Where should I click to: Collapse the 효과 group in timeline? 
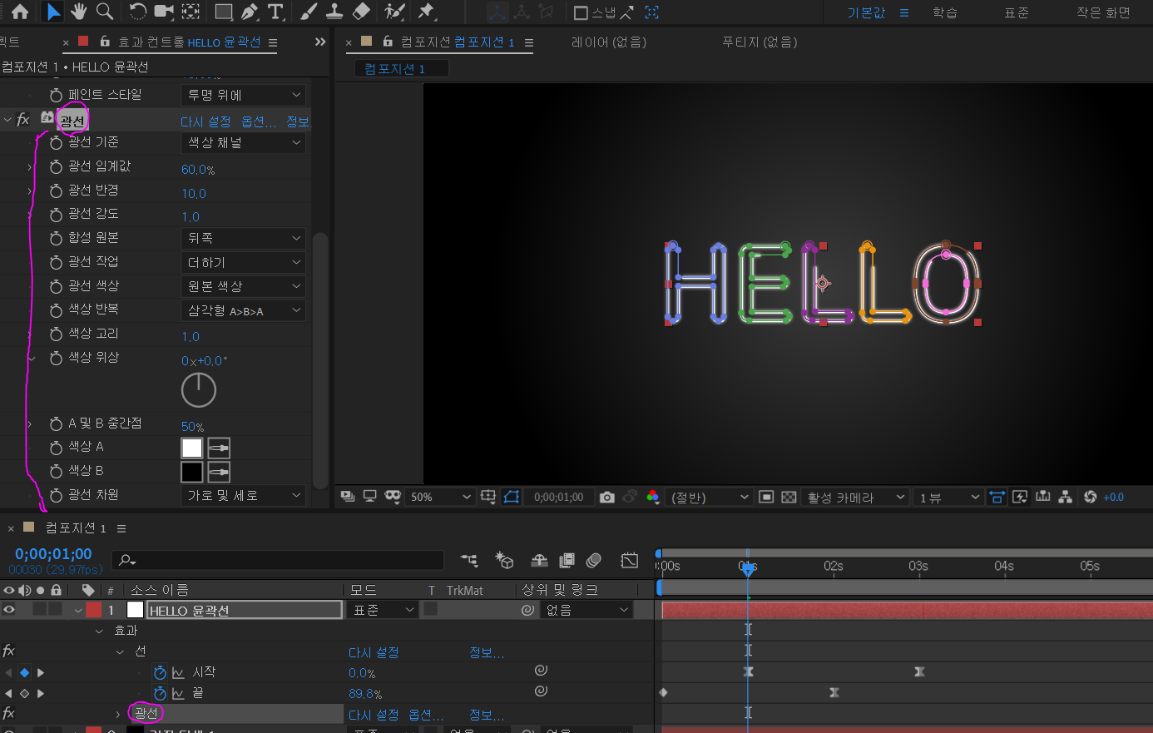(x=100, y=631)
